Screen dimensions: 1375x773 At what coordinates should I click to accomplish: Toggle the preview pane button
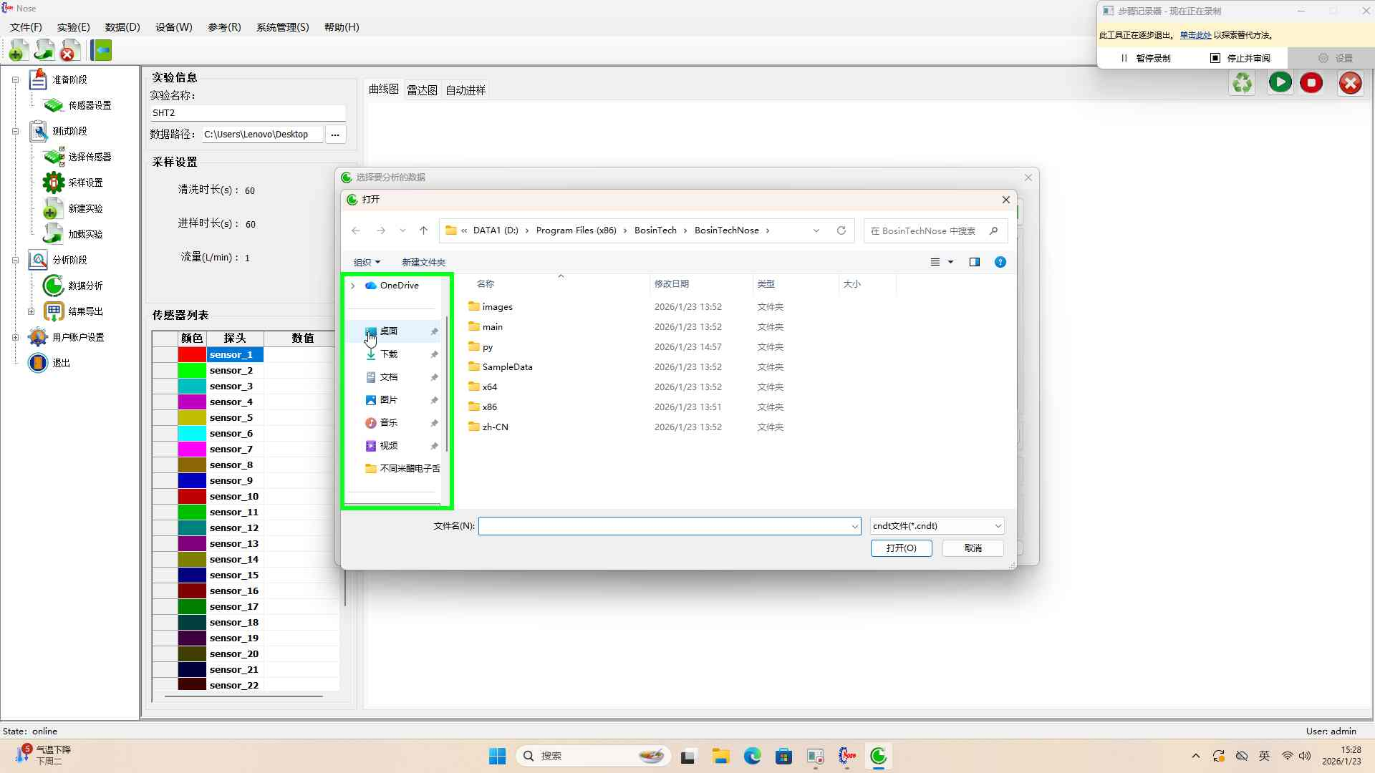point(974,262)
